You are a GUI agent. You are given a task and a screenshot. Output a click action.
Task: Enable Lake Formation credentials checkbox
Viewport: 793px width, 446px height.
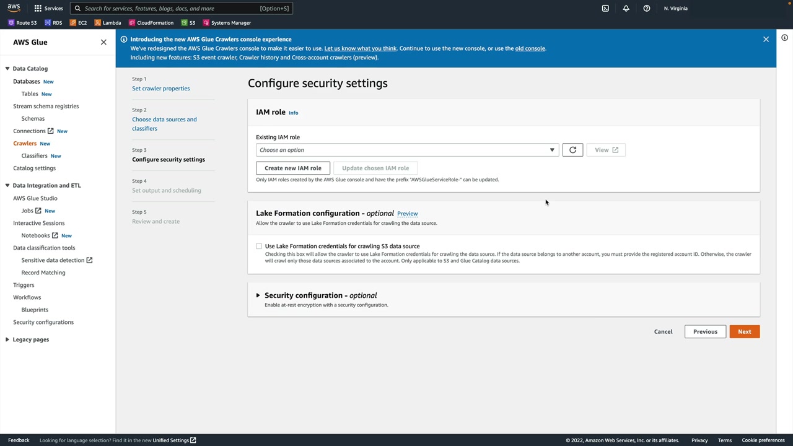pyautogui.click(x=259, y=247)
